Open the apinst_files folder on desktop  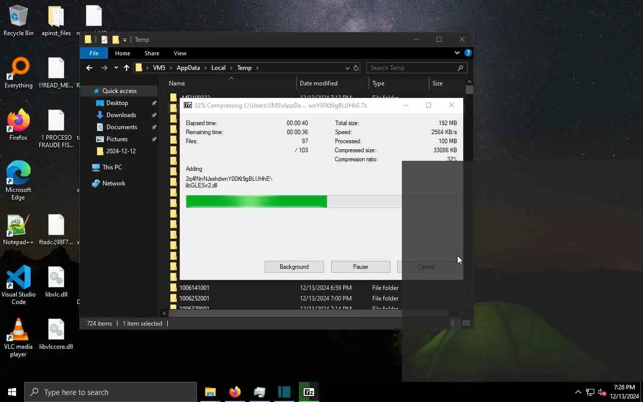click(x=56, y=21)
